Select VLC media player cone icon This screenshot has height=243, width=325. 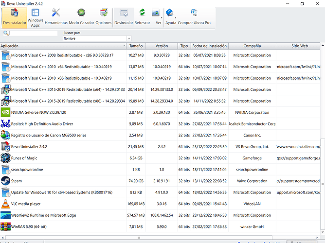(5, 204)
